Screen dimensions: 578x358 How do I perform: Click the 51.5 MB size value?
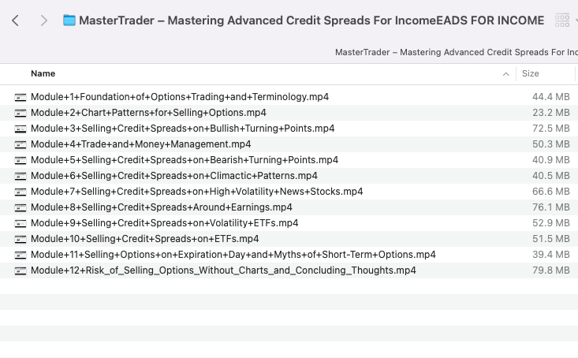(551, 239)
